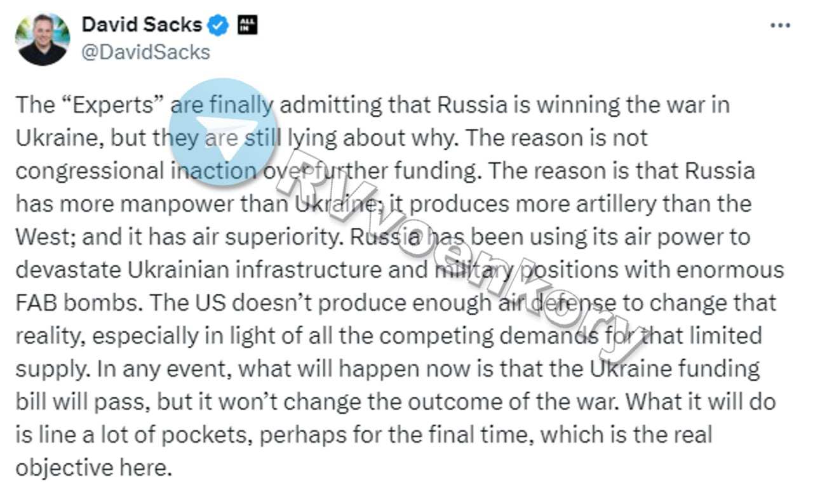Screen dimensions: 813x488
Task: Click the David Sacks display name
Action: coord(142,25)
